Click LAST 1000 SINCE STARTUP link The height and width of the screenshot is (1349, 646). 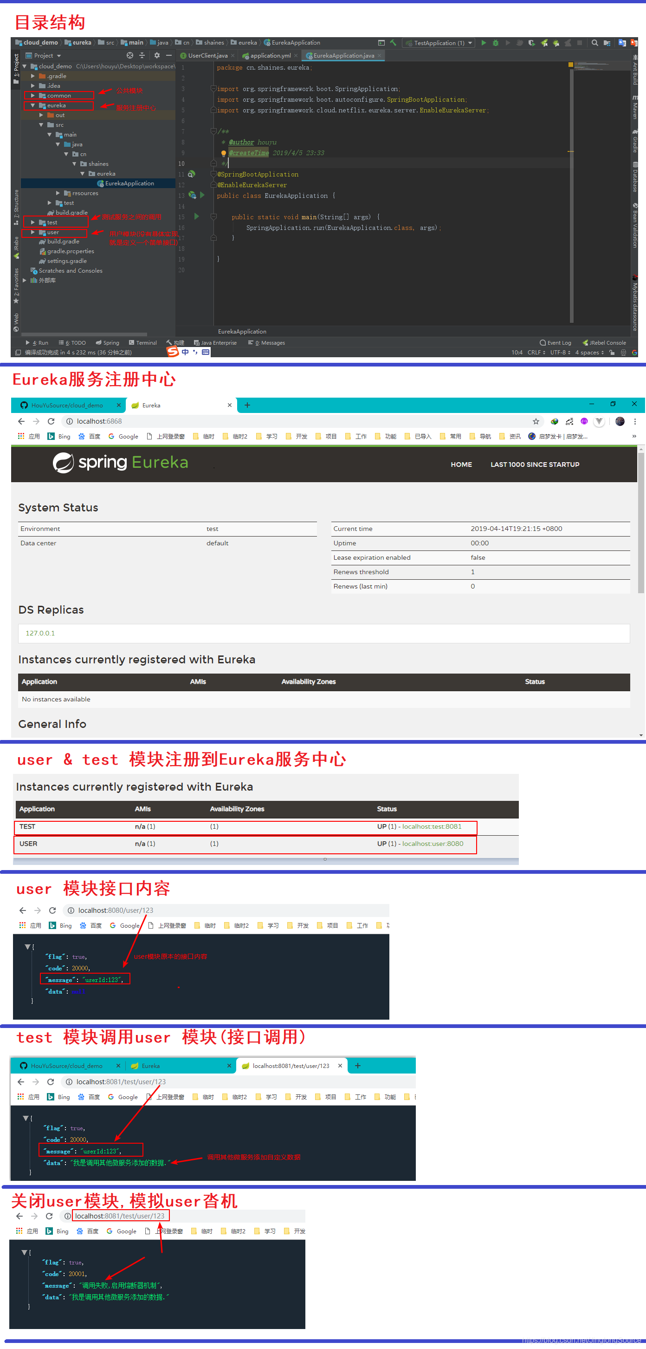[x=535, y=465]
